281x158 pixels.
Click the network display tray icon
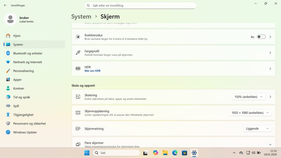[x=248, y=153]
